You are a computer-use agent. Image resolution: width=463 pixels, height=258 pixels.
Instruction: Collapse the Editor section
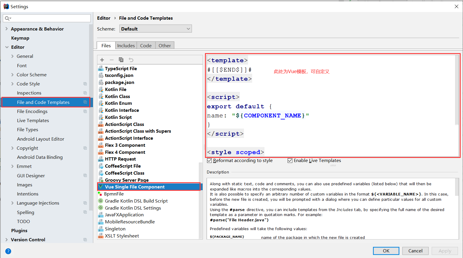click(7, 47)
